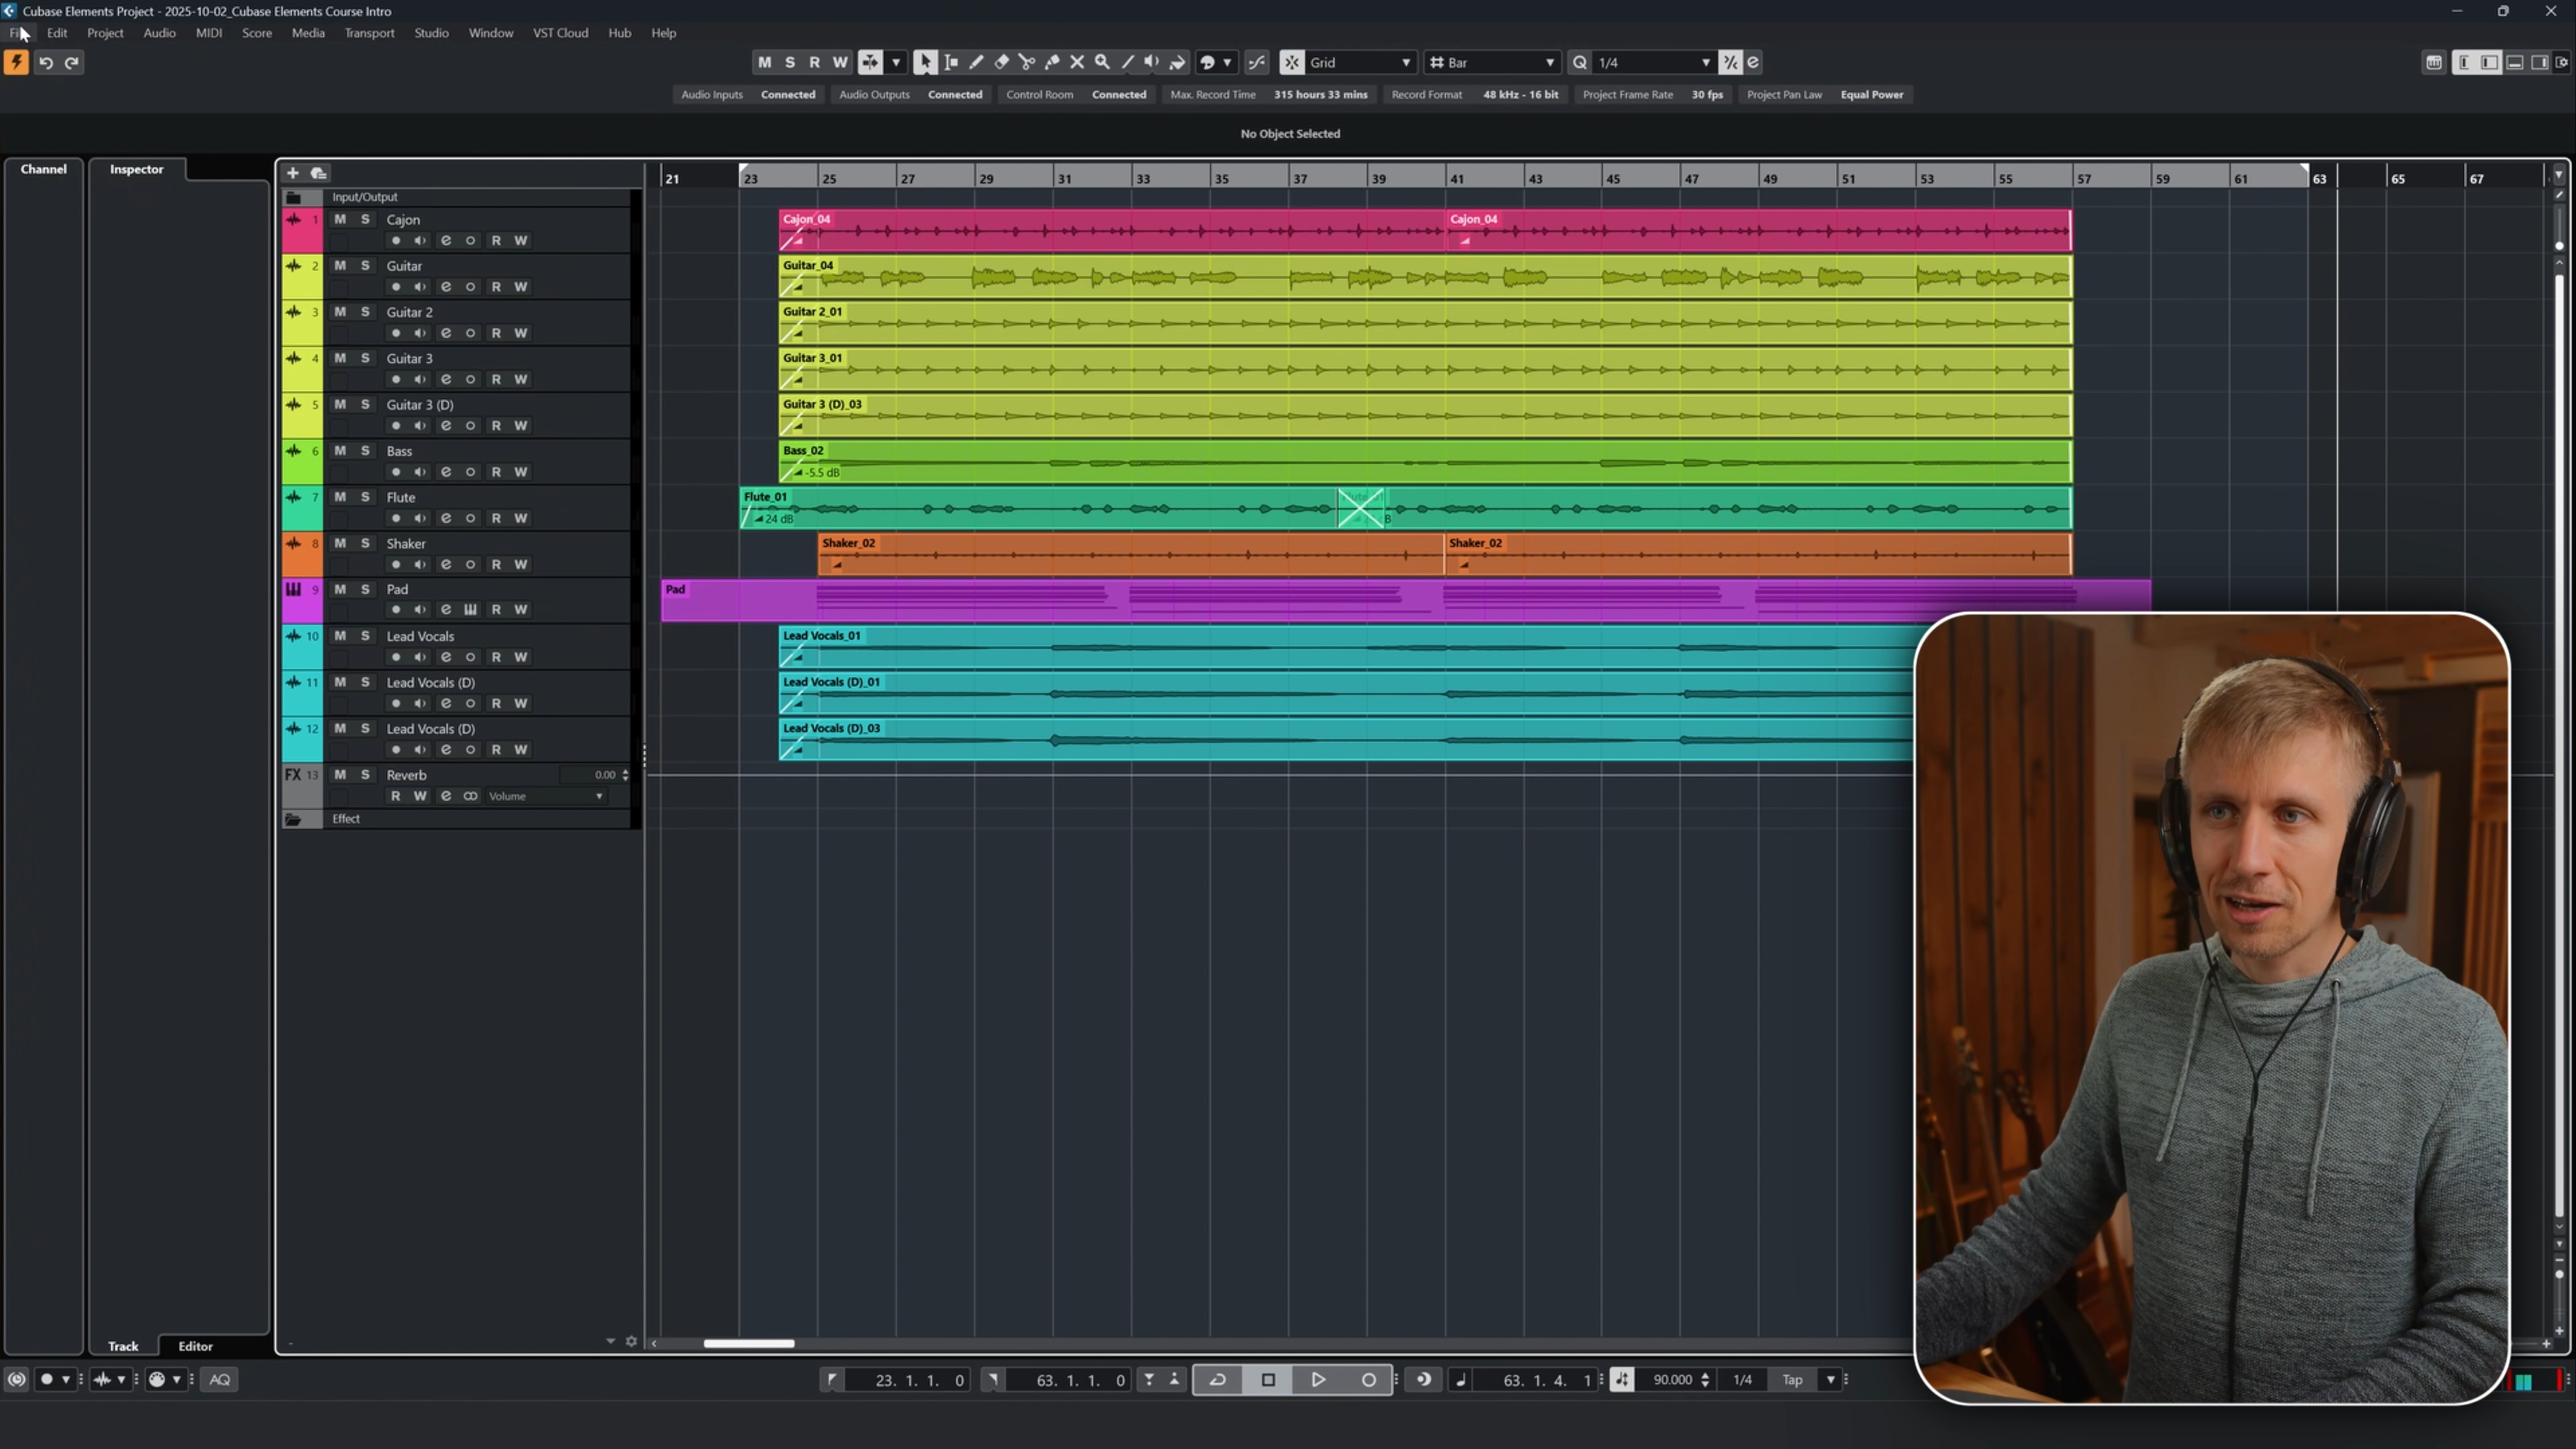Select the Erase tool in toolbar

1001,62
